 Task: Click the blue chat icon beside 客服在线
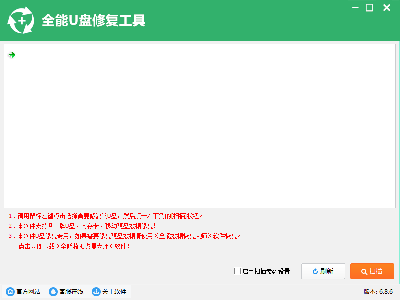53,291
